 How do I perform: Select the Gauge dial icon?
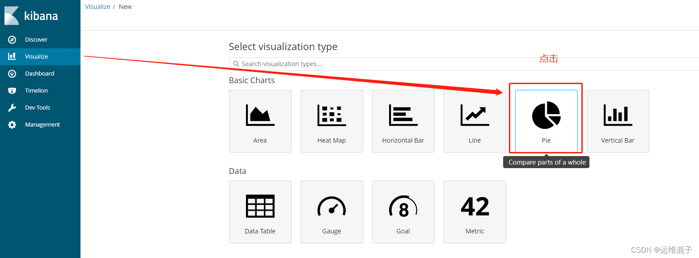(x=332, y=206)
